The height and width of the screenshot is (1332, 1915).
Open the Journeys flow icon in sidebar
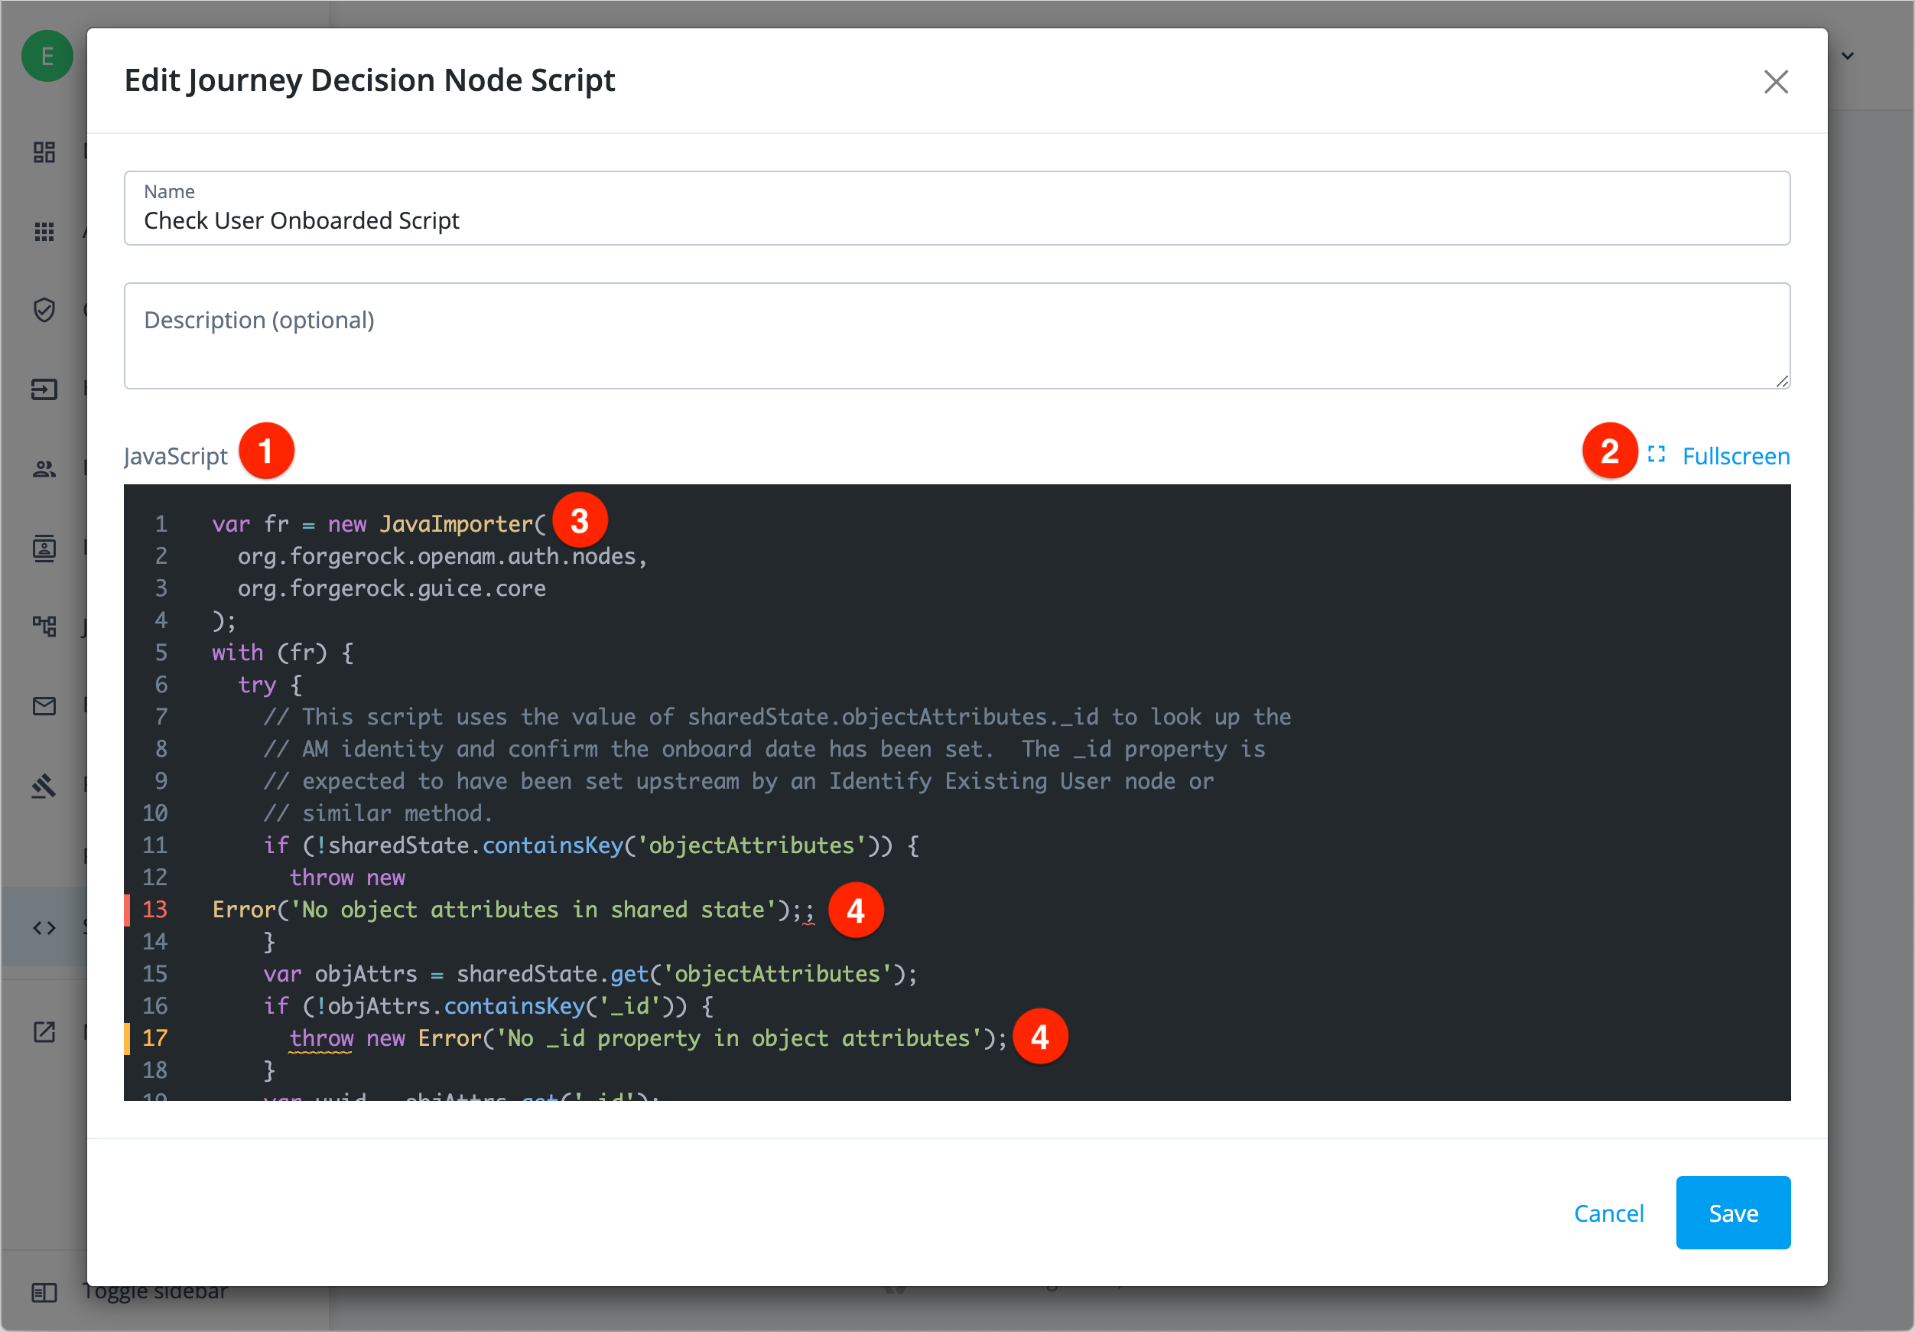pos(44,626)
